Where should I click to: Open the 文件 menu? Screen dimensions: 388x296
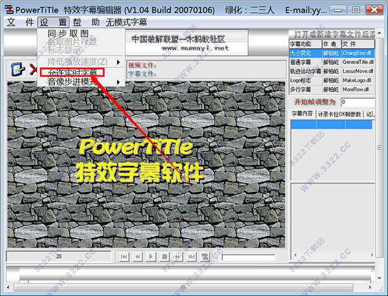tap(20, 22)
